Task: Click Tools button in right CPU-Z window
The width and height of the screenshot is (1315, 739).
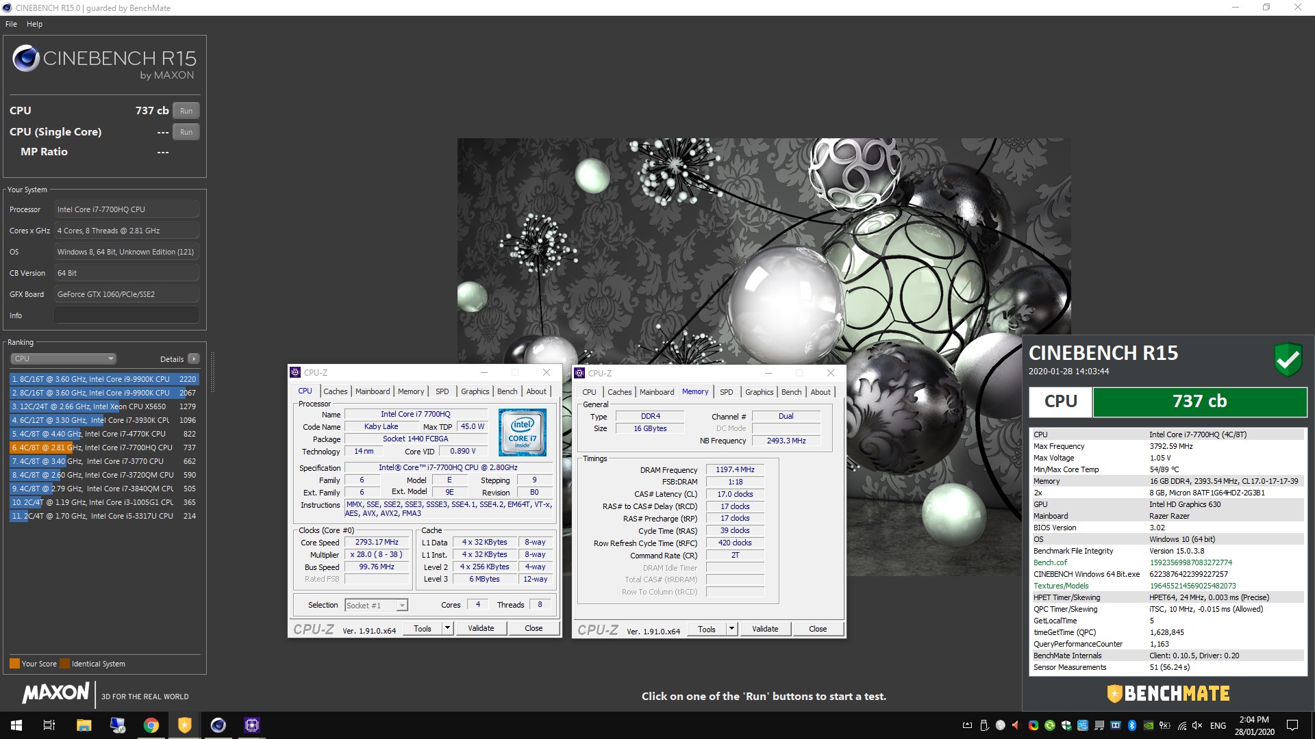Action: pyautogui.click(x=707, y=630)
